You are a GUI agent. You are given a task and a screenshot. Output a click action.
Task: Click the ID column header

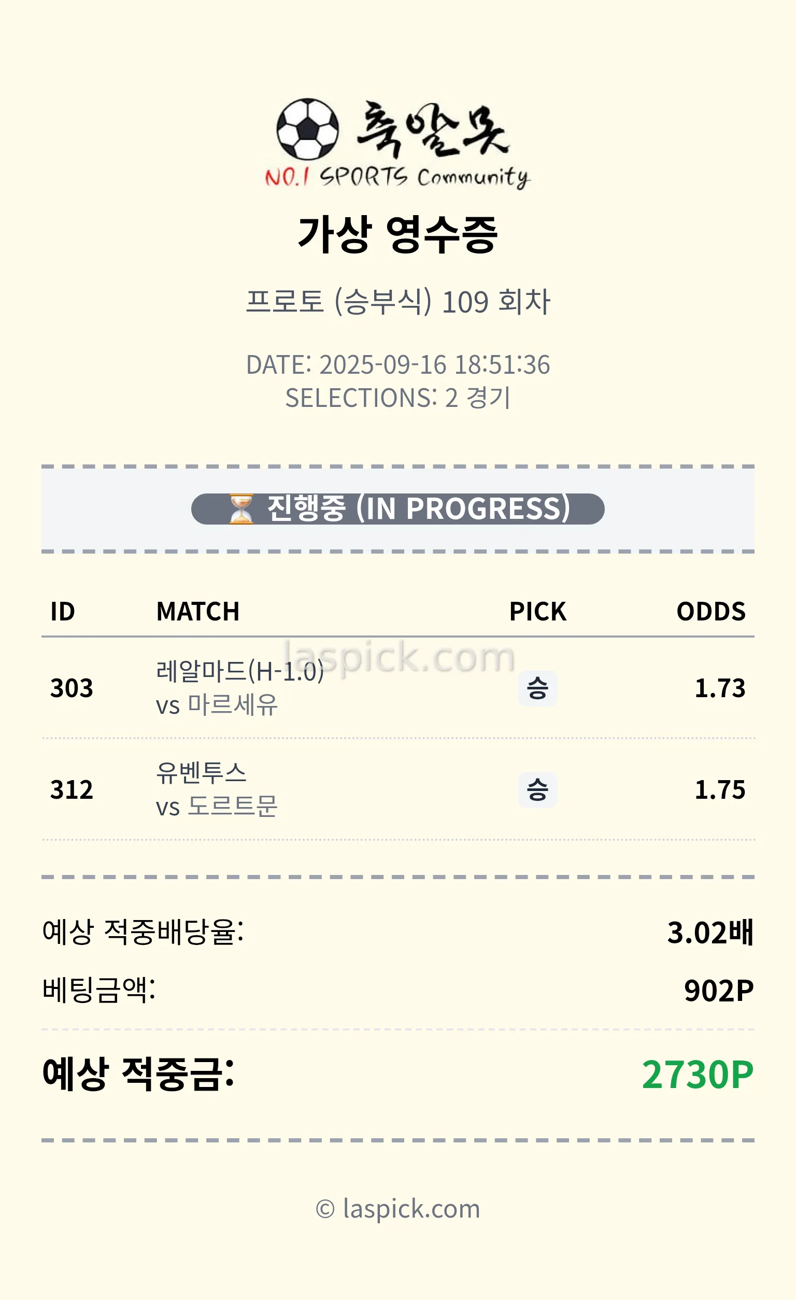(x=62, y=612)
